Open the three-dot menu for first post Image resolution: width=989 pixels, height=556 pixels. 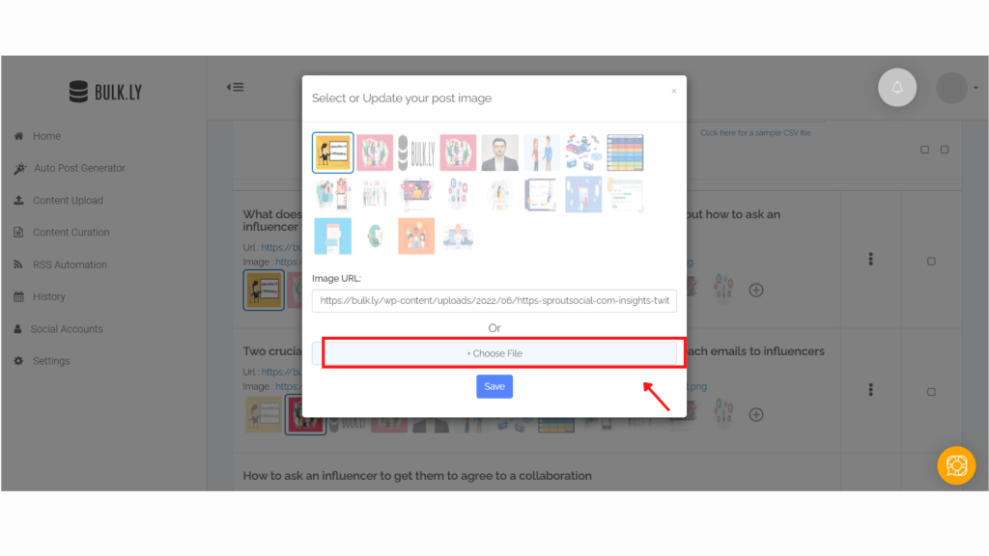[x=870, y=259]
